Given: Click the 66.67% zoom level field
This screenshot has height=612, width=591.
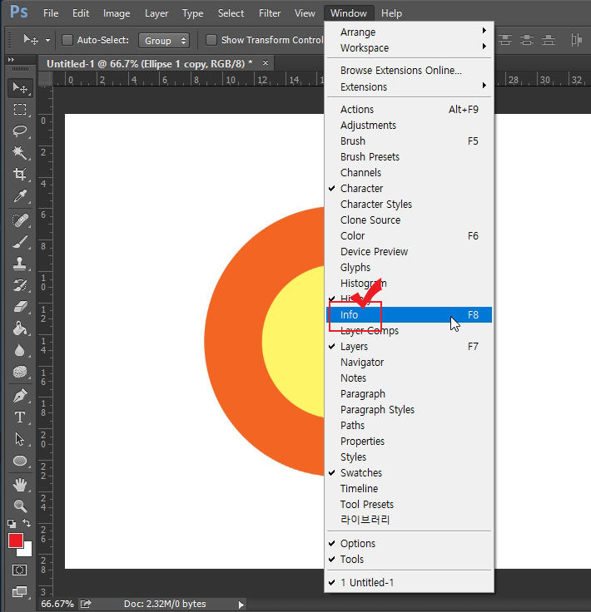Looking at the screenshot, I should coord(57,604).
